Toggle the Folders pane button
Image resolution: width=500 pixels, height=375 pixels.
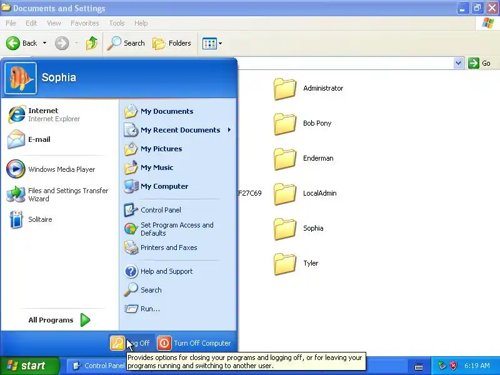(x=172, y=43)
